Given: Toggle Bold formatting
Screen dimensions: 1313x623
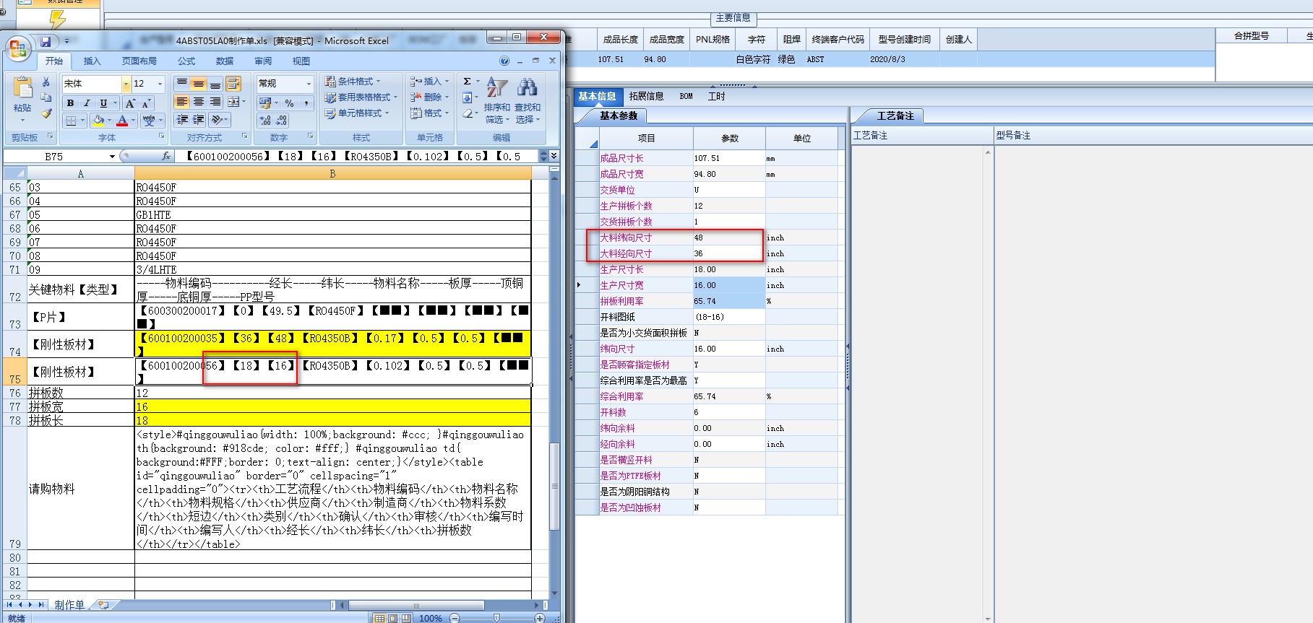Looking at the screenshot, I should coord(70,103).
